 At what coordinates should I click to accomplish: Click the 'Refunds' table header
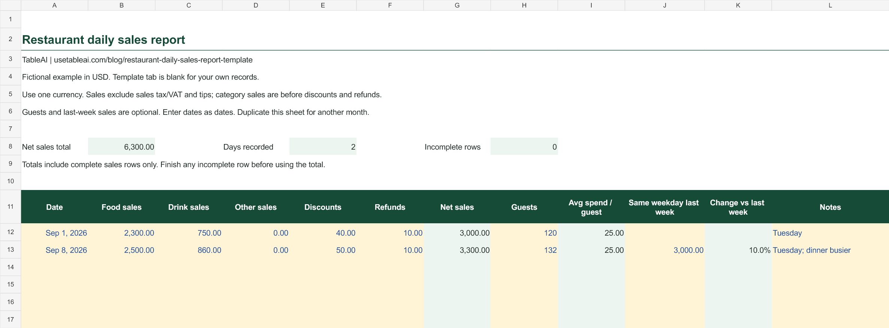click(390, 207)
